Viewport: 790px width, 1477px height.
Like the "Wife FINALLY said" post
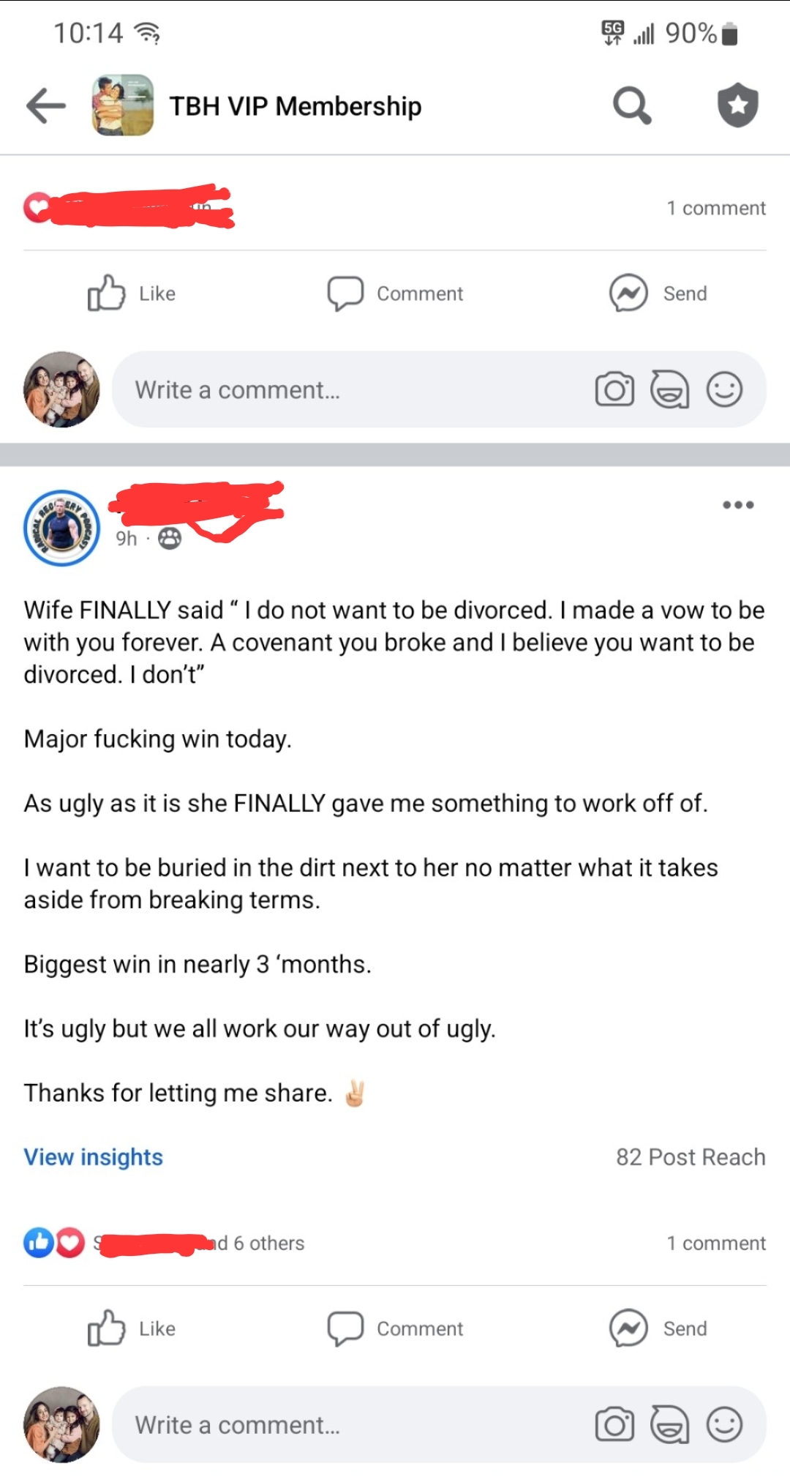pyautogui.click(x=132, y=1328)
